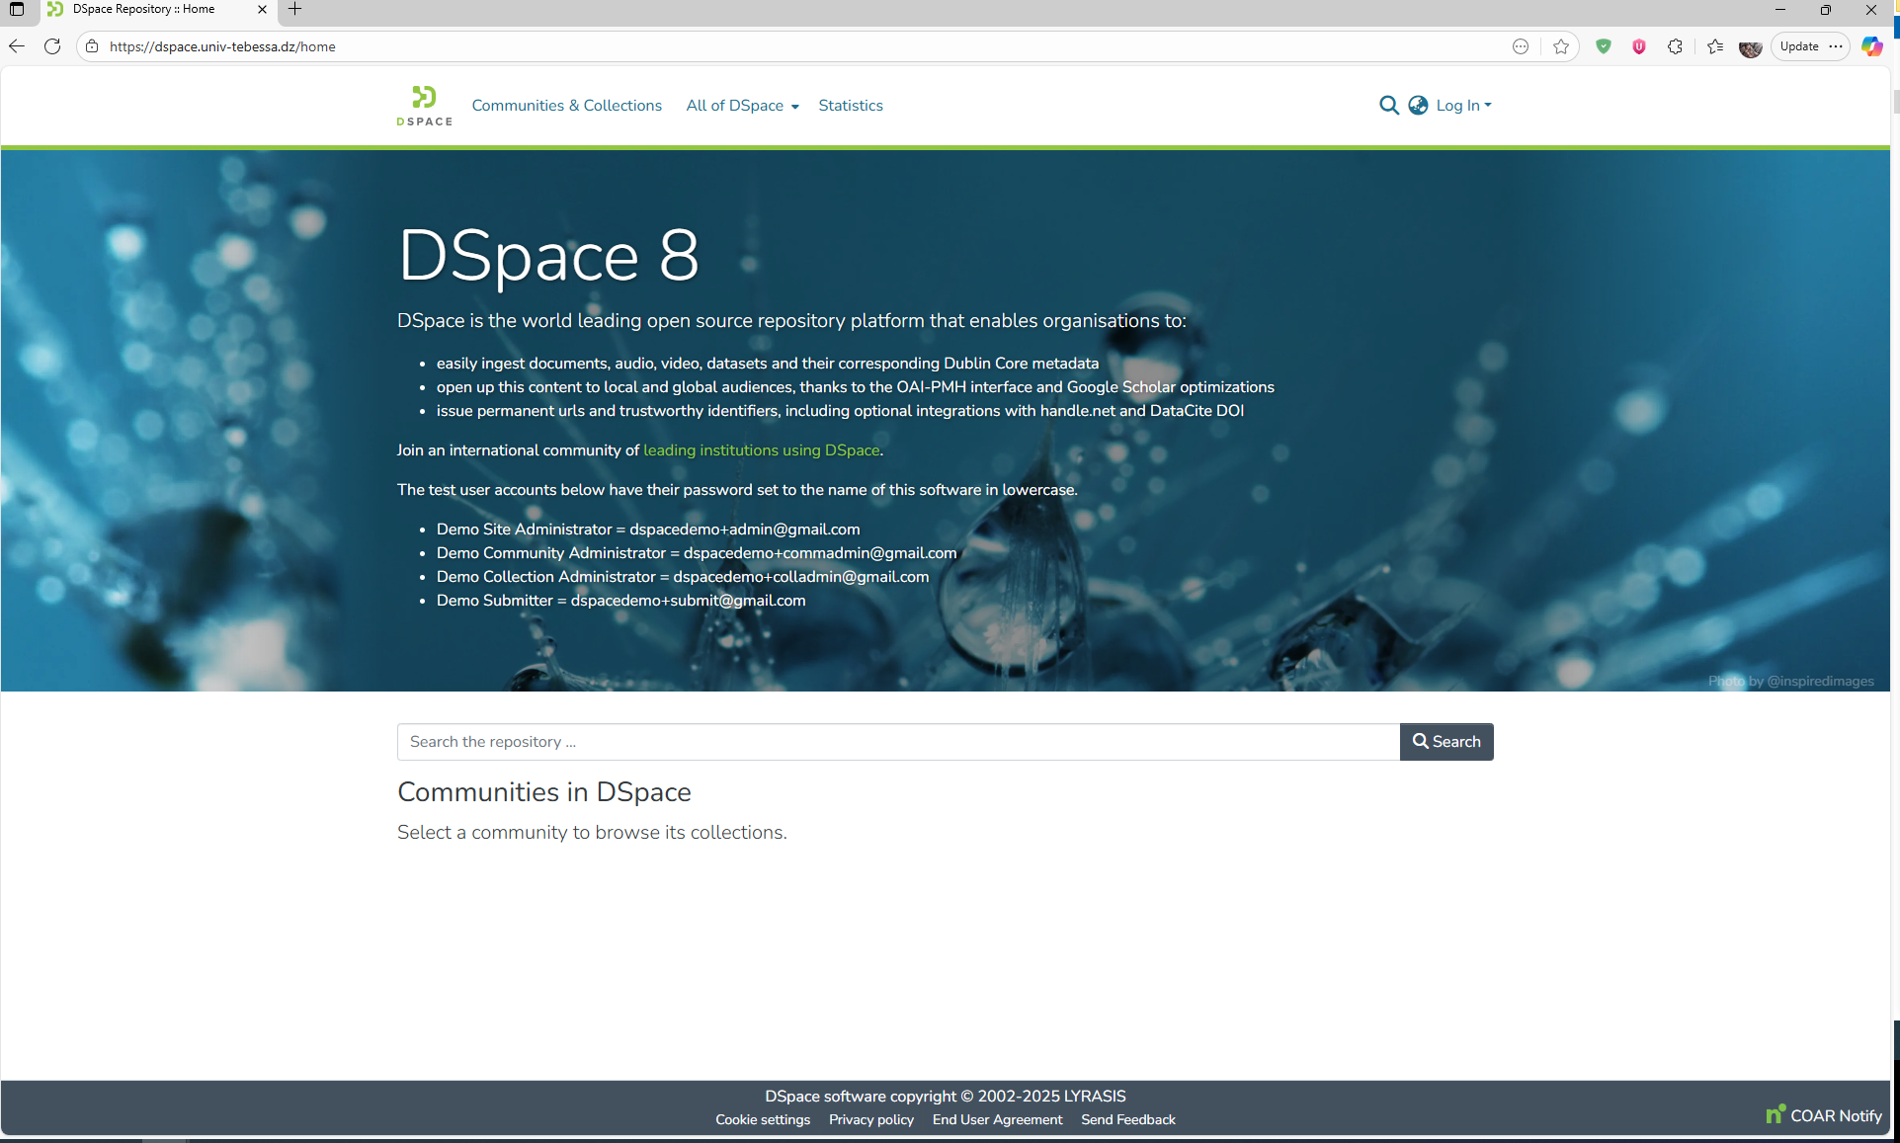
Task: Open the Update button's options menu
Action: click(1836, 46)
